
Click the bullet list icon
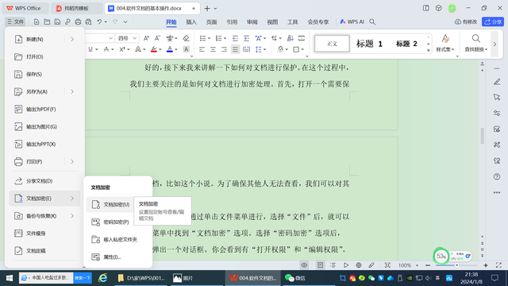point(203,38)
